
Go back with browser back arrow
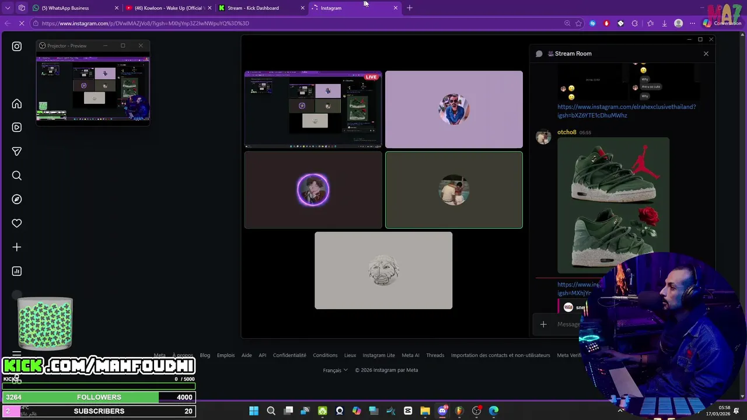[8, 23]
